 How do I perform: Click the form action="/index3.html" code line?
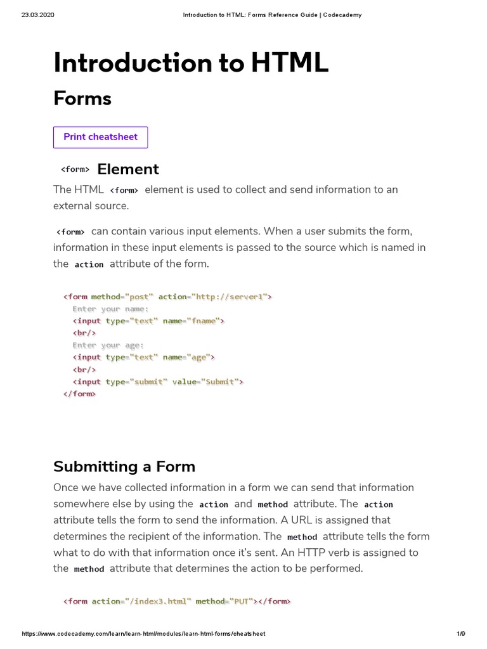tap(177, 601)
